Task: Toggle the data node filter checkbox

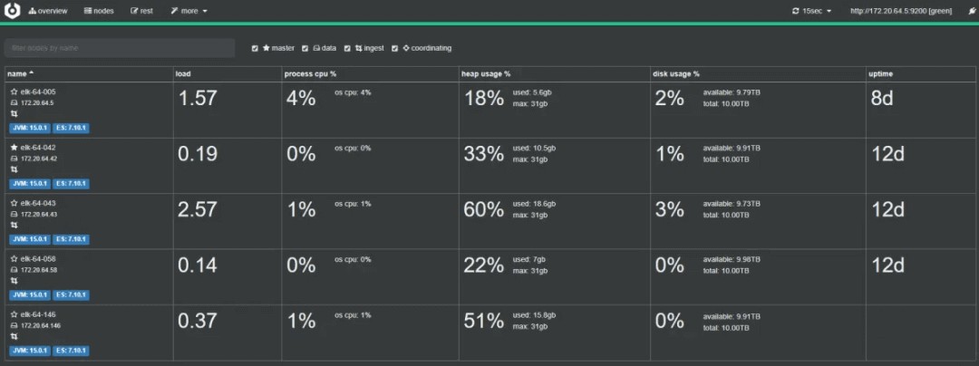Action: pos(305,48)
